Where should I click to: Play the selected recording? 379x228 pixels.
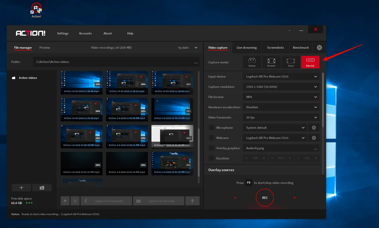click(65, 201)
